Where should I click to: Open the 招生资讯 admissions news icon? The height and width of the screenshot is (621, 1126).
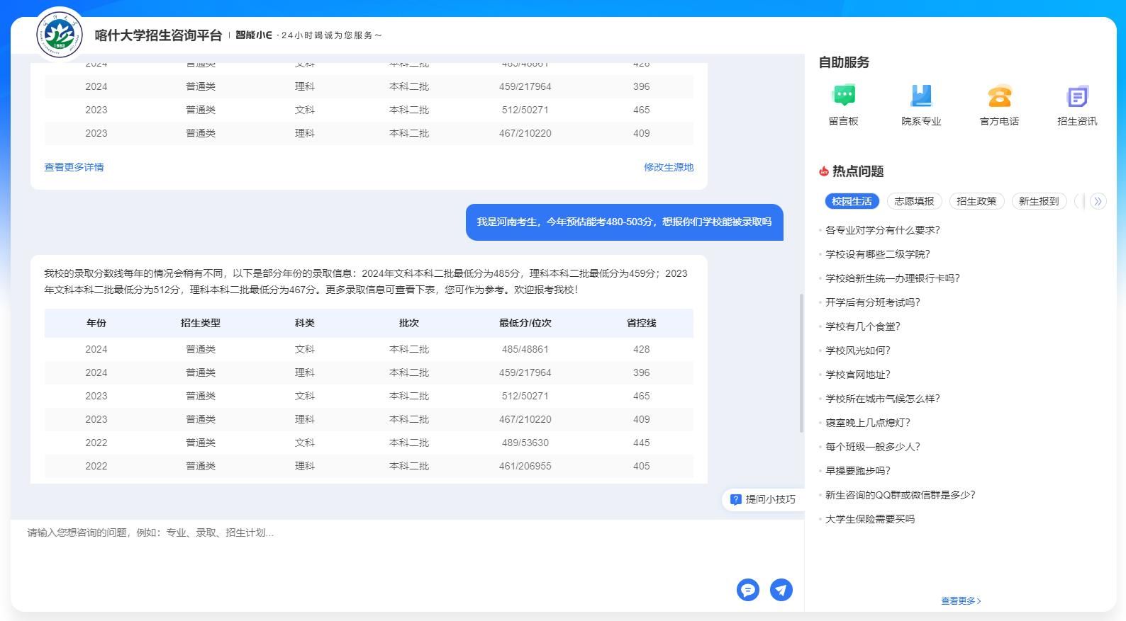1076,96
